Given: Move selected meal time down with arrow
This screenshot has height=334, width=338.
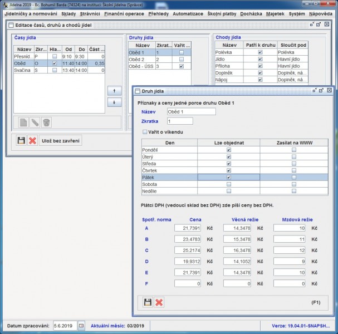Looking at the screenshot, I should (114, 102).
